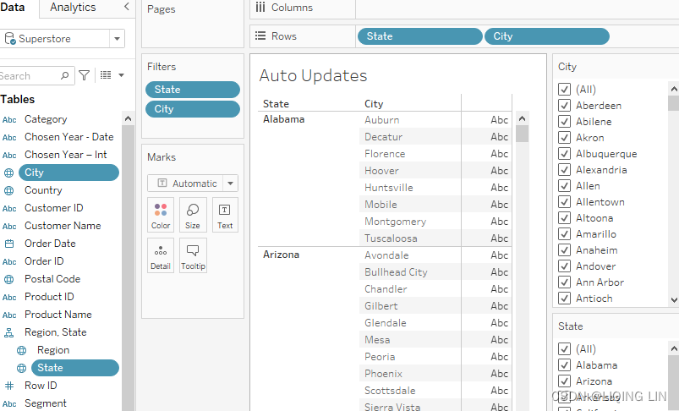This screenshot has height=411, width=679.
Task: Select the State field under Region, State
Action: pos(75,368)
